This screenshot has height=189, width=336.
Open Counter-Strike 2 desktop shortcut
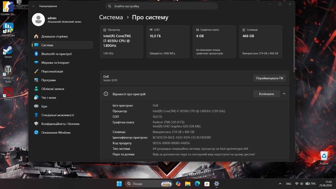(8, 10)
